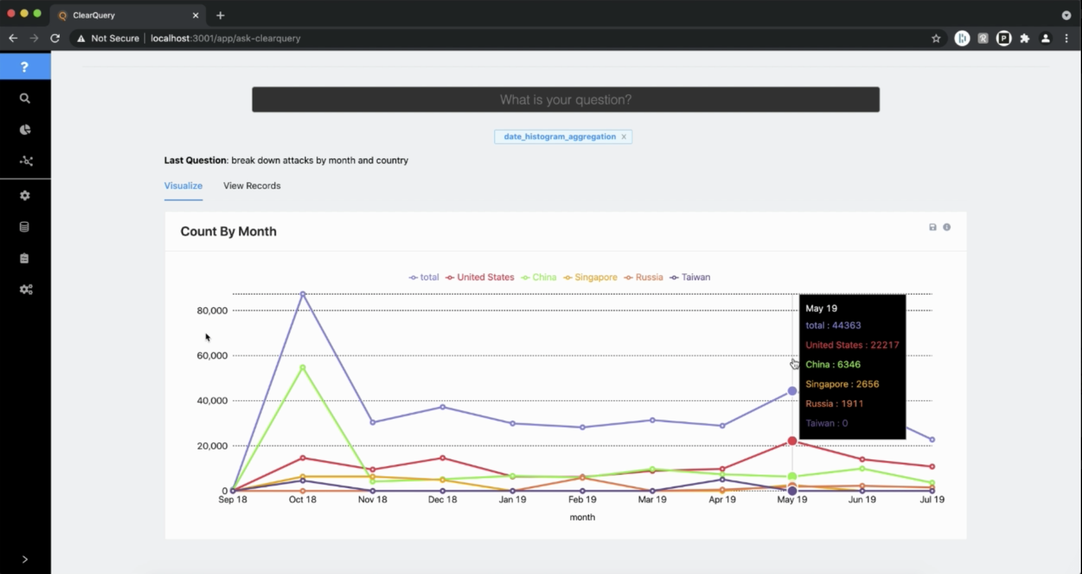Toggle United States series in legend
1082x574 pixels.
[x=480, y=277]
